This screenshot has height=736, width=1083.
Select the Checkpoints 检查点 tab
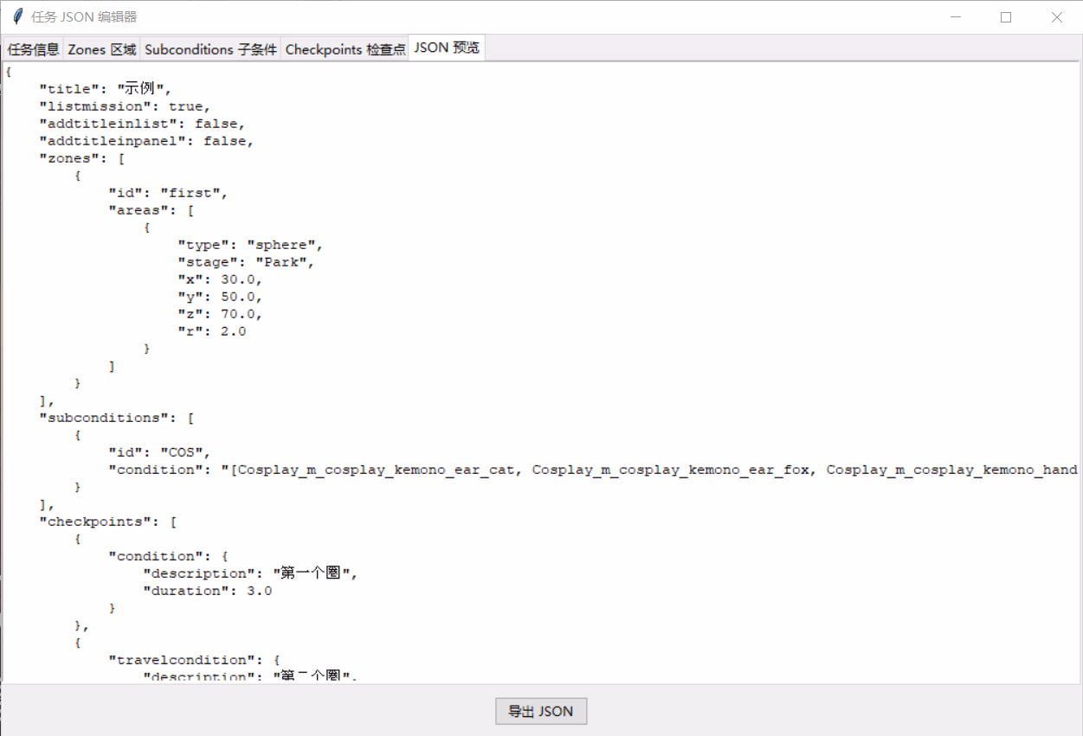(x=345, y=49)
